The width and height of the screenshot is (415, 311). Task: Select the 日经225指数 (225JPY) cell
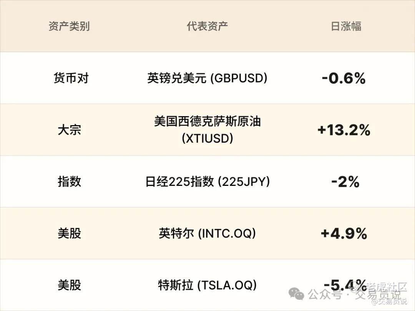pyautogui.click(x=207, y=181)
